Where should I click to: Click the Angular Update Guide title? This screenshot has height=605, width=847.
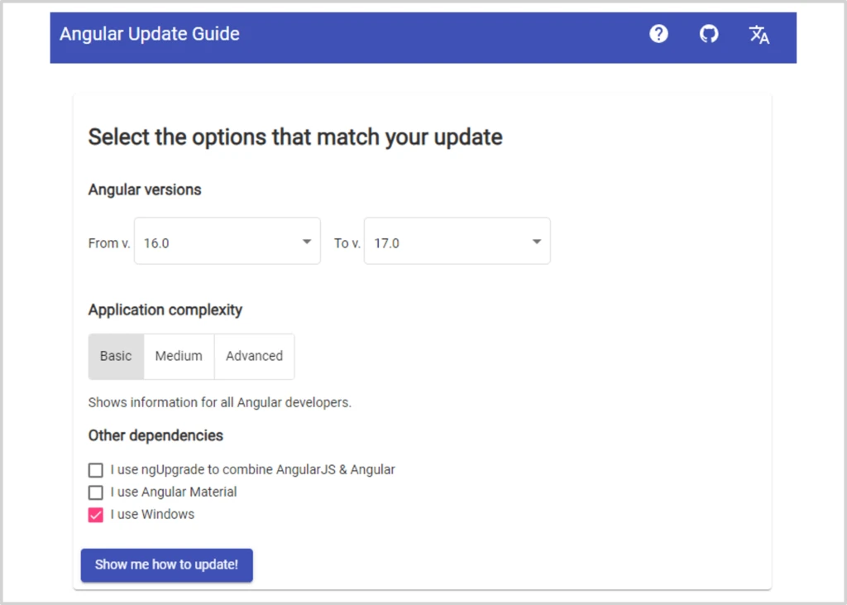click(x=150, y=34)
